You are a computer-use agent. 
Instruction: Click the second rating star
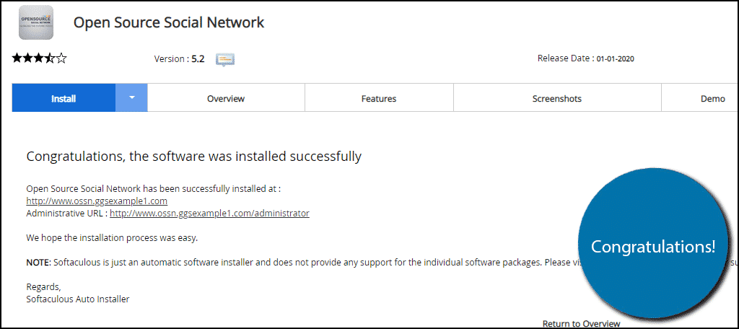tap(28, 58)
